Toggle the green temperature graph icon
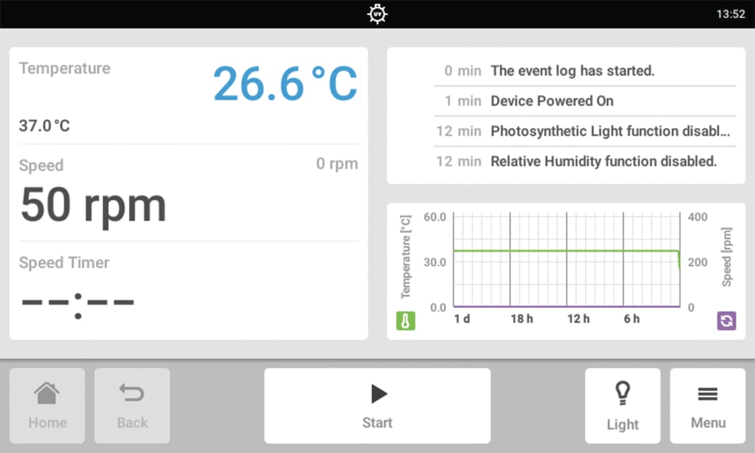This screenshot has width=755, height=453. pos(405,321)
